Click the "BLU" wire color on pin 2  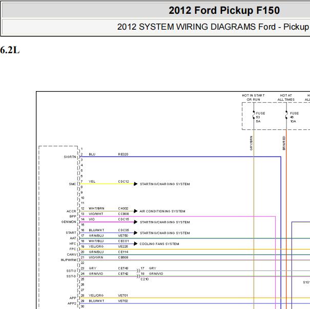point(92,154)
